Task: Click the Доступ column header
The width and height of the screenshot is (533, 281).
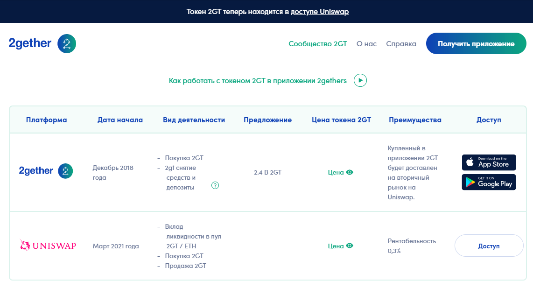Action: point(489,120)
